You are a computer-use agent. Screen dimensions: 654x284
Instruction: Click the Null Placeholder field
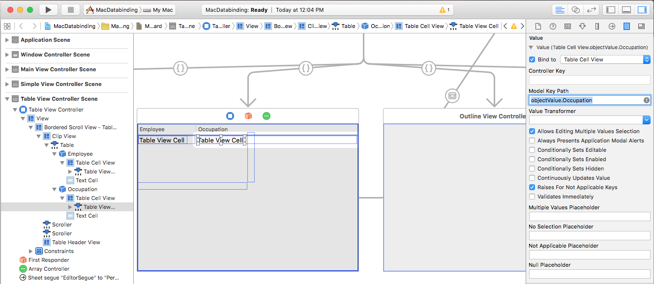tap(590, 274)
